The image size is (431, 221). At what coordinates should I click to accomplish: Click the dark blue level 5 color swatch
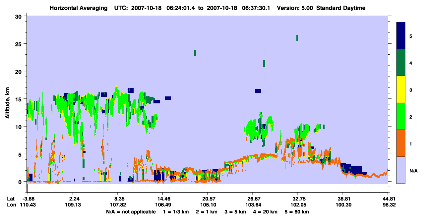click(x=401, y=36)
